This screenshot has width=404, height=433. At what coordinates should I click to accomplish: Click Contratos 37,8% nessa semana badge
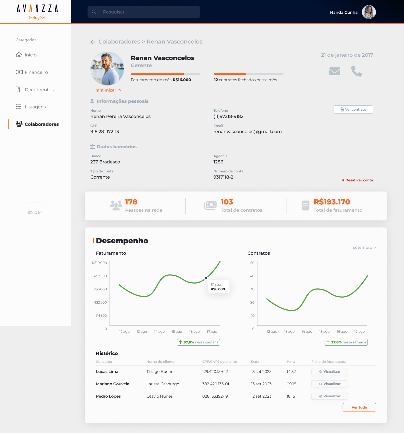pyautogui.click(x=346, y=342)
